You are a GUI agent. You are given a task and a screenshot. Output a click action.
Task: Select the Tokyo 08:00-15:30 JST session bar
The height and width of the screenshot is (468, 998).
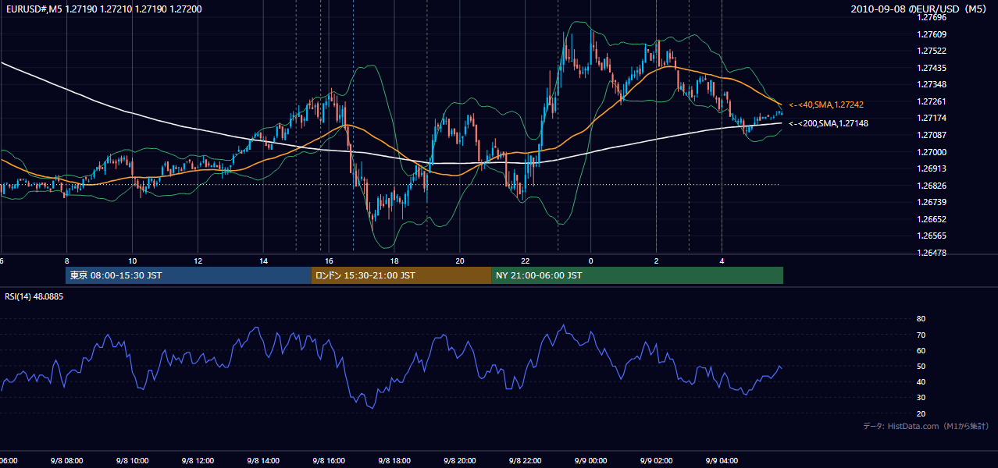pyautogui.click(x=188, y=275)
